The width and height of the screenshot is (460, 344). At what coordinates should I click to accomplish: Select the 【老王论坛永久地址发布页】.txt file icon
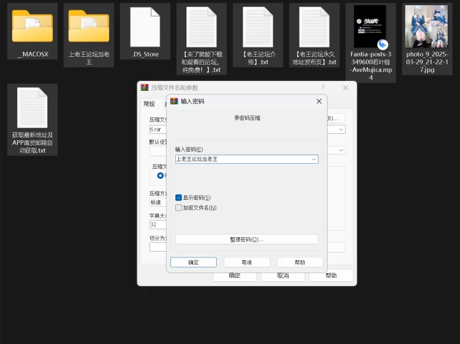(314, 27)
